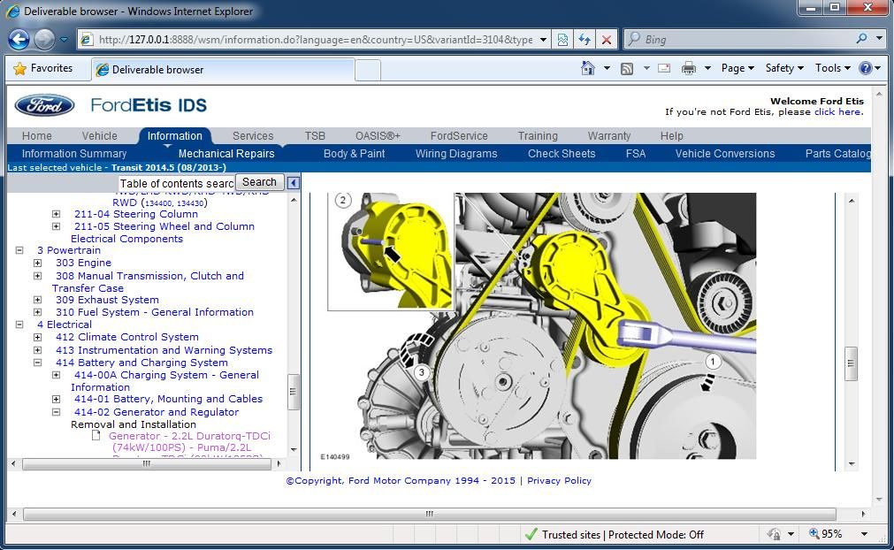Stop loading with the red X icon
894x550 pixels.
[x=607, y=39]
